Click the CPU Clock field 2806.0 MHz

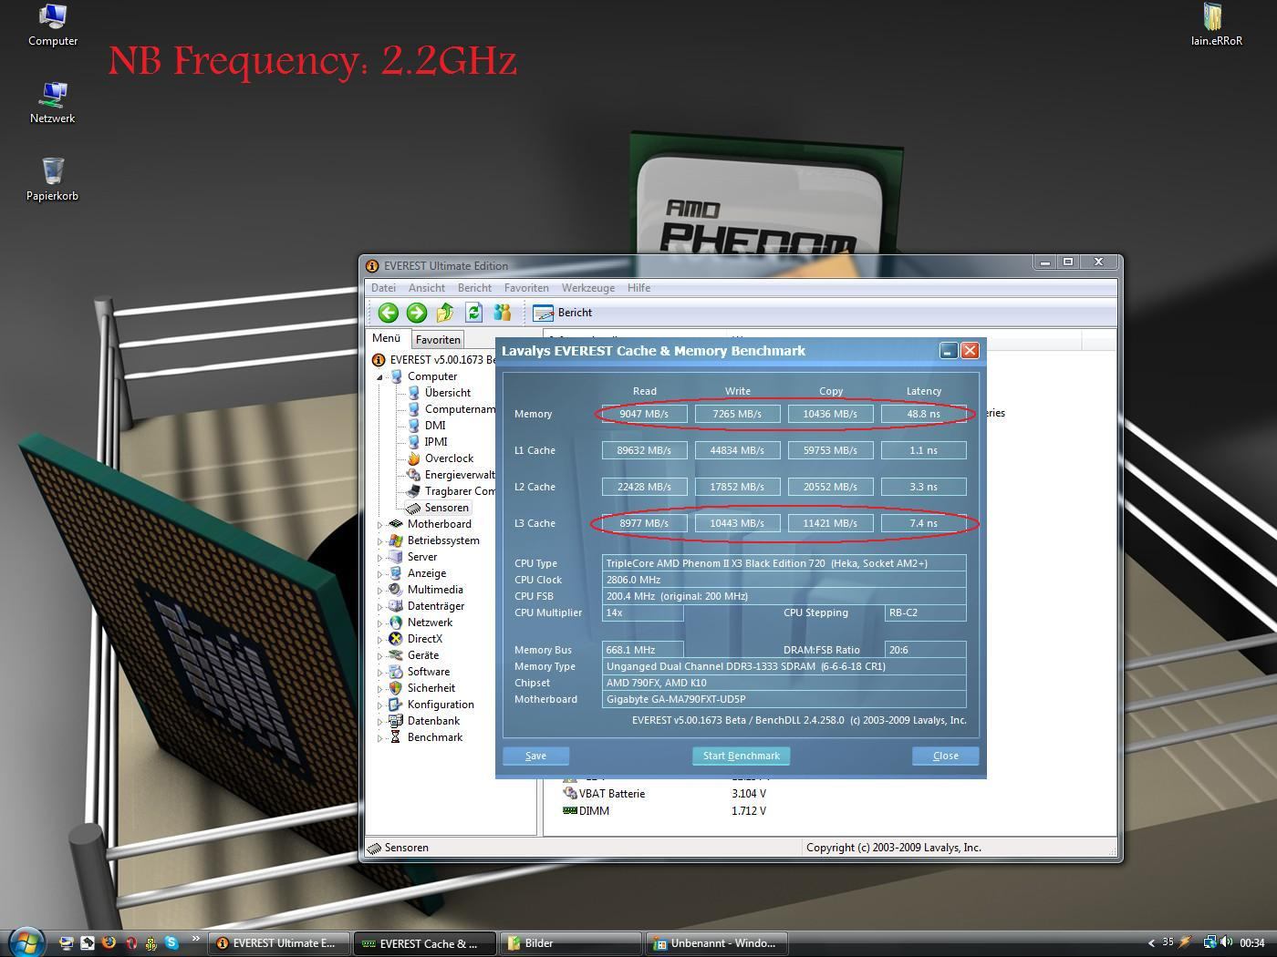point(784,580)
